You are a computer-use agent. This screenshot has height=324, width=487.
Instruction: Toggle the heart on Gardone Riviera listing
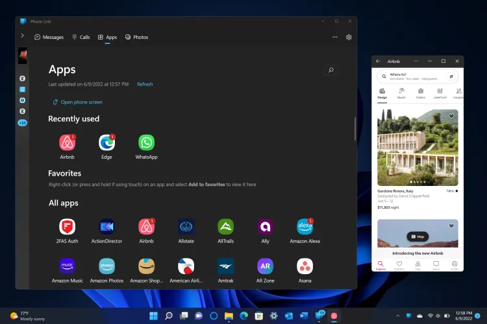point(451,117)
